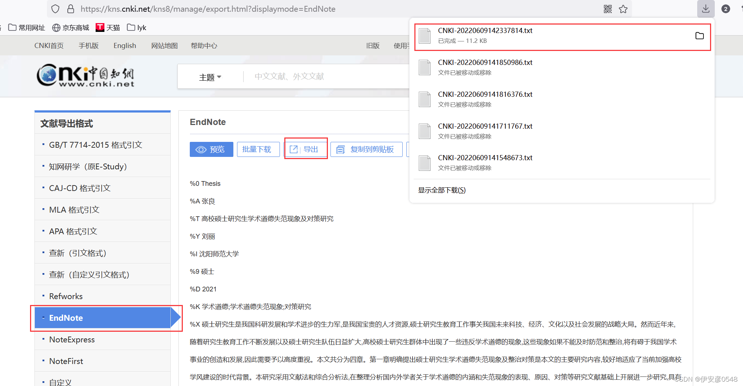Select the EndNote export format
The height and width of the screenshot is (386, 743).
pyautogui.click(x=66, y=317)
